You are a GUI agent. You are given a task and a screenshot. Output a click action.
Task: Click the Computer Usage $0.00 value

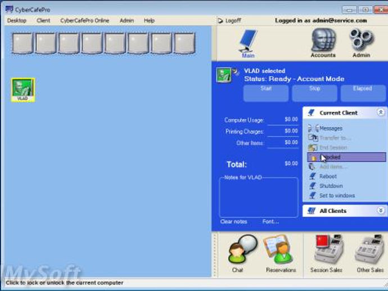pos(291,120)
